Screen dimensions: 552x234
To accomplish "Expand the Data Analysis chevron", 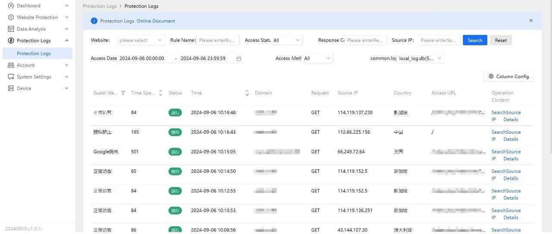I will point(66,29).
